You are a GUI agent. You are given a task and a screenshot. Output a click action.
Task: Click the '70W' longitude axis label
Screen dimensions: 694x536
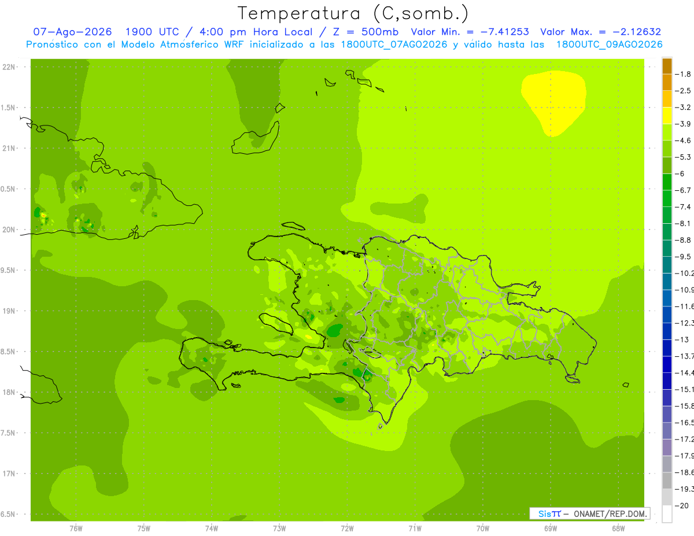[x=483, y=528]
